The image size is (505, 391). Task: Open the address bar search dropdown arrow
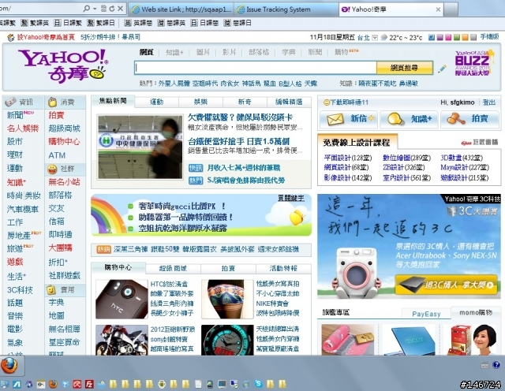(x=95, y=9)
